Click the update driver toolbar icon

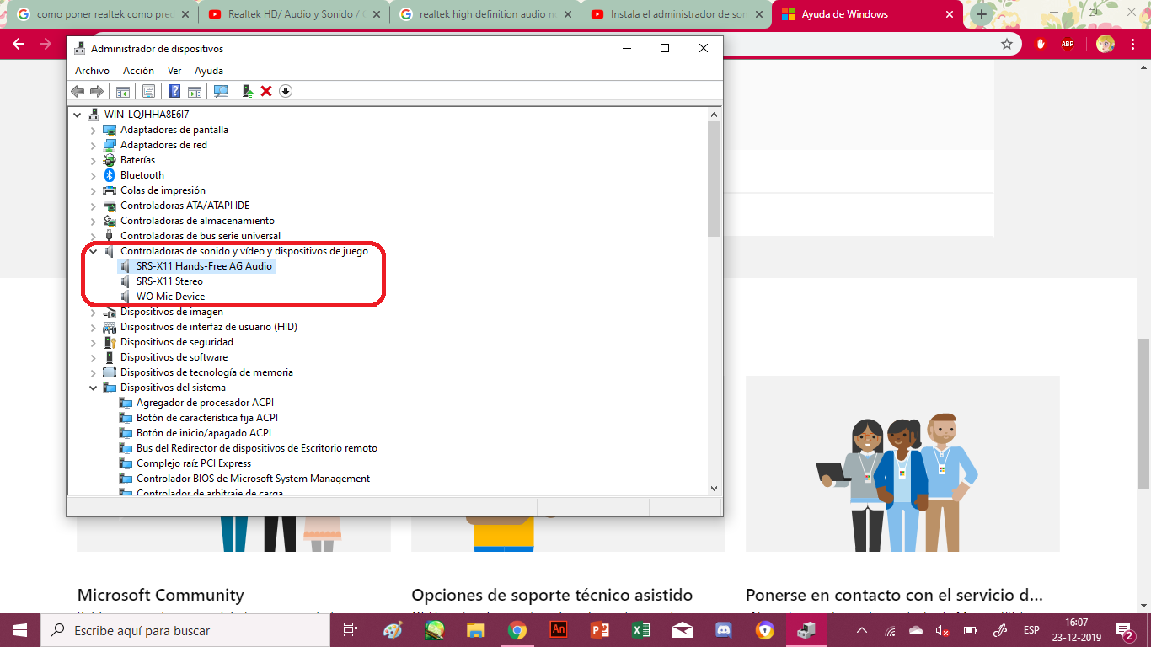click(247, 91)
